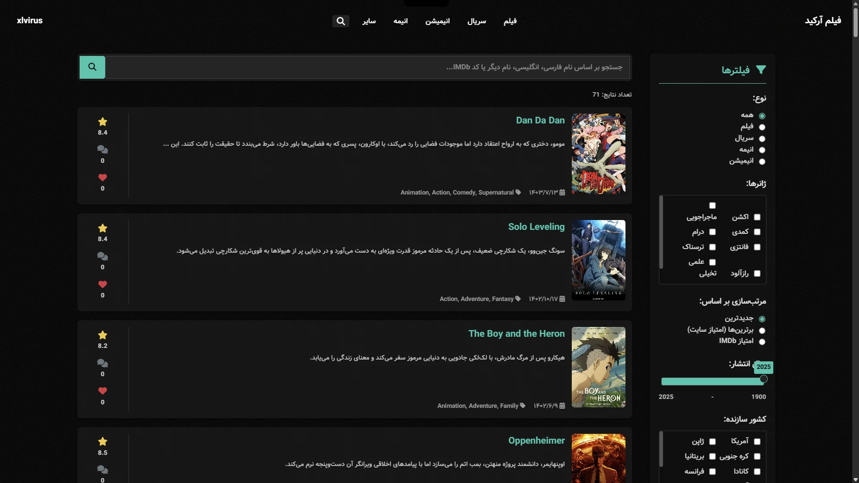Sort by امتیاز IMDb radio option
This screenshot has width=859, height=483.
[762, 342]
